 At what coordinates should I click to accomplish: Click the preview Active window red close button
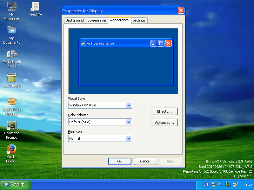coord(168,43)
